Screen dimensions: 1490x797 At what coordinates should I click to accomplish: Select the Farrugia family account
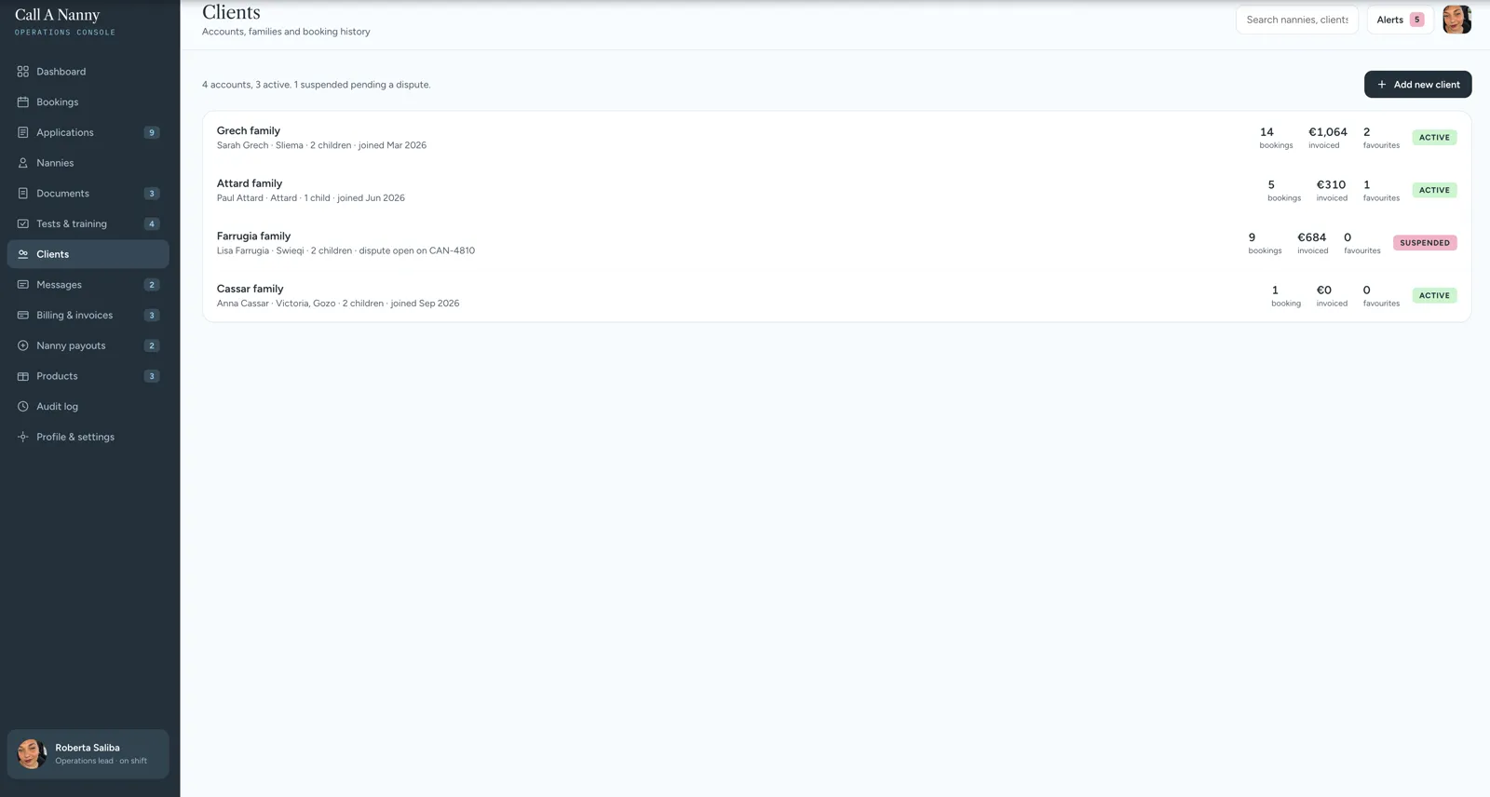click(836, 243)
